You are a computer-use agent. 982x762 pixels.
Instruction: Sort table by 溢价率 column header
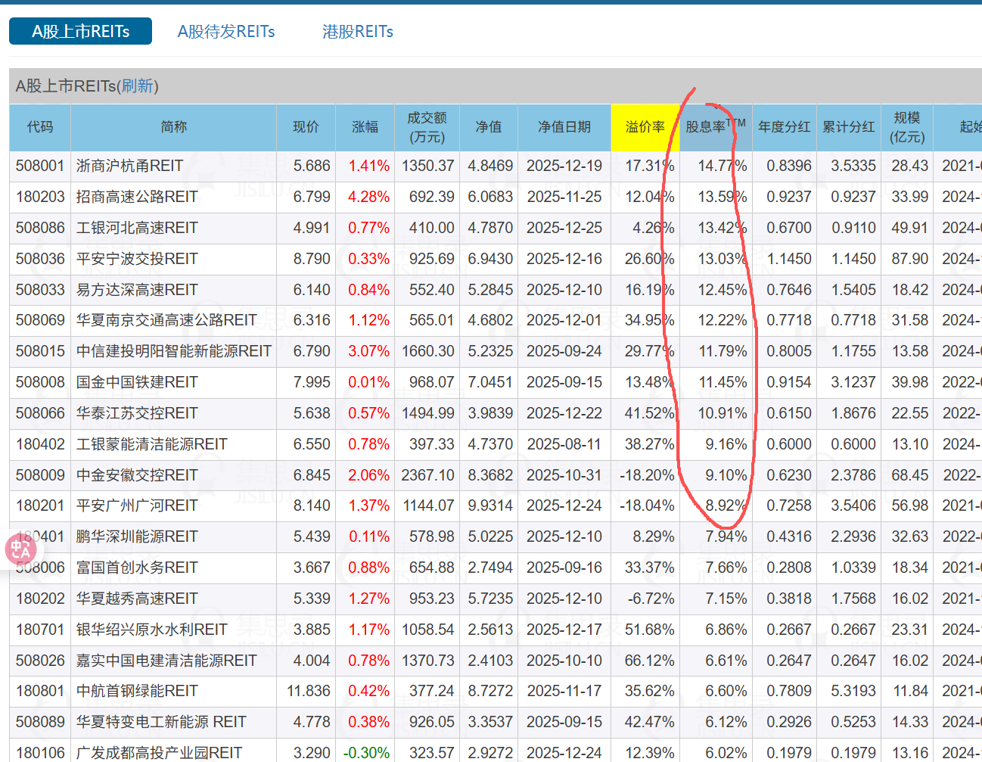[x=645, y=127]
